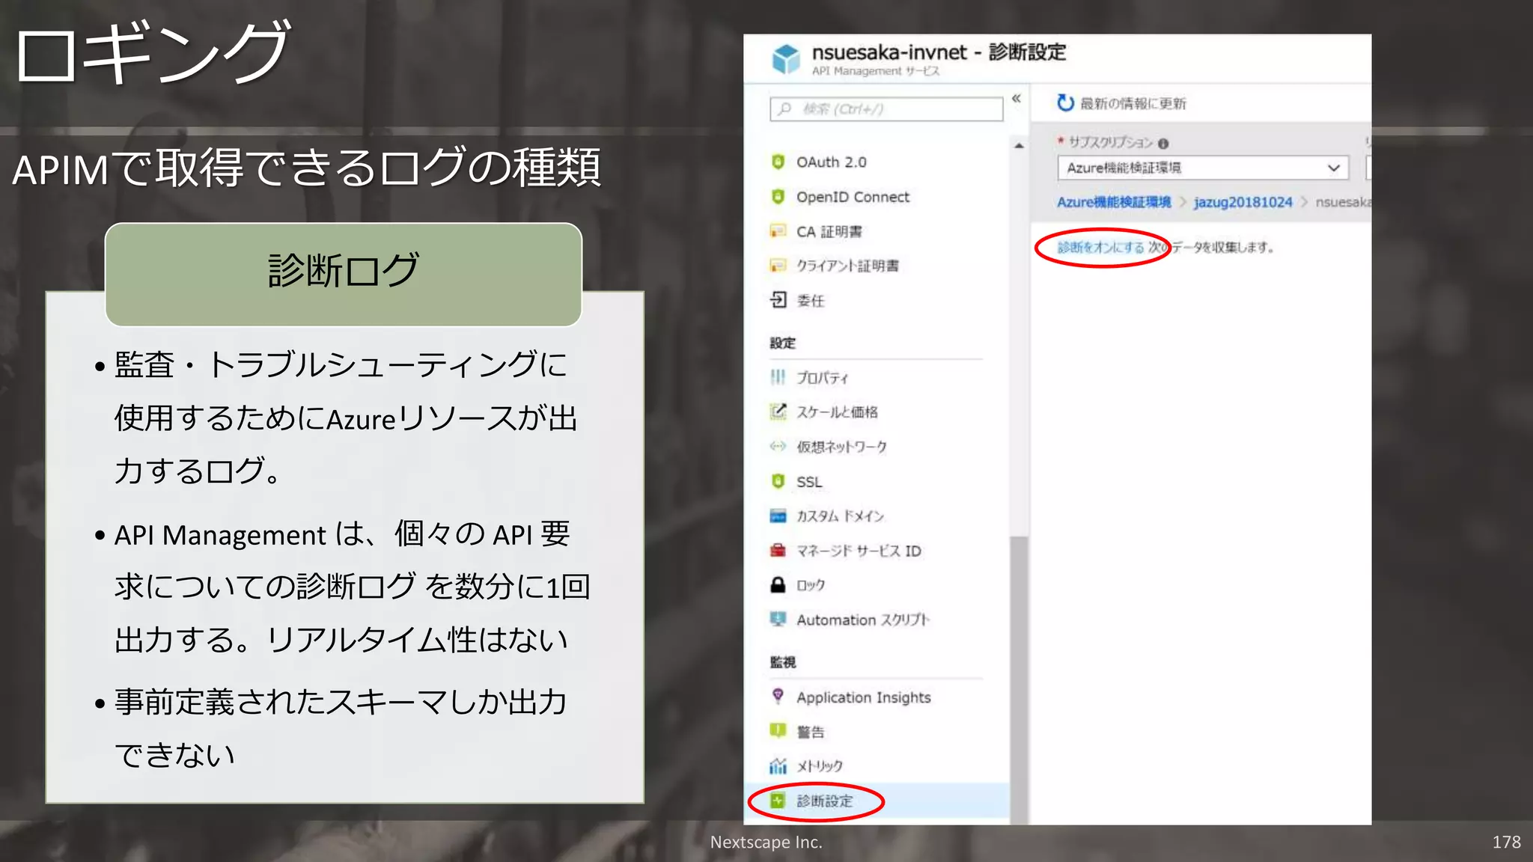Image resolution: width=1533 pixels, height=862 pixels.
Task: Collapse the side menu with double chevron
Action: [x=1017, y=99]
